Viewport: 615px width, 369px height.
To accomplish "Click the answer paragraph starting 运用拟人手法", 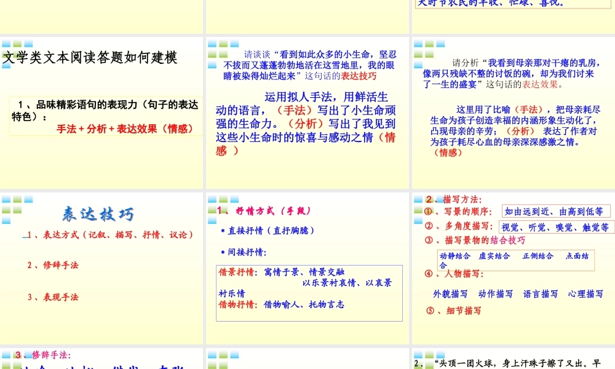I will (306, 124).
